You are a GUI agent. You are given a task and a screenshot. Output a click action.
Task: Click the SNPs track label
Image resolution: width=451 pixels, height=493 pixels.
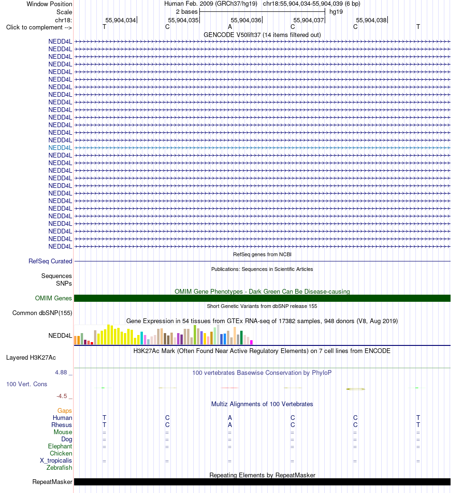(x=64, y=283)
